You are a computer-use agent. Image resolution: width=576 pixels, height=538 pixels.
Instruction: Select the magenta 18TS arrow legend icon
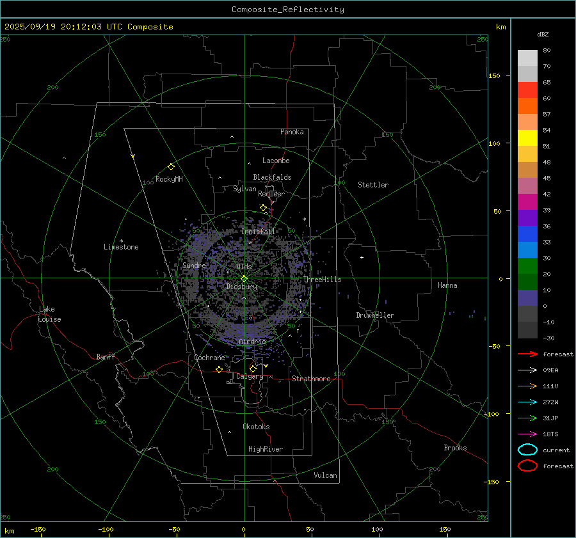pos(527,434)
